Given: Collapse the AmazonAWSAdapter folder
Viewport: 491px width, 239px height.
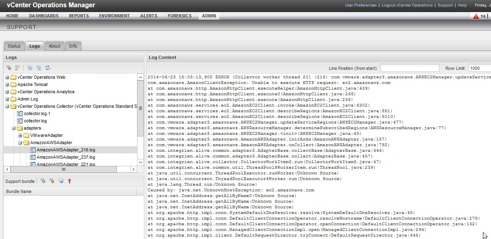Looking at the screenshot, I should tap(20, 143).
